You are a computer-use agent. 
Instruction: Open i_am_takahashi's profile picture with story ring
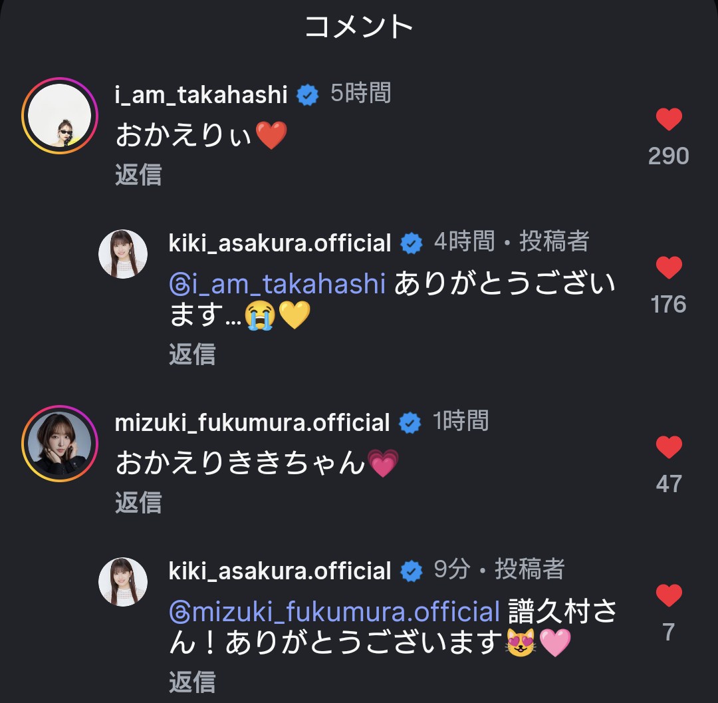[60, 116]
